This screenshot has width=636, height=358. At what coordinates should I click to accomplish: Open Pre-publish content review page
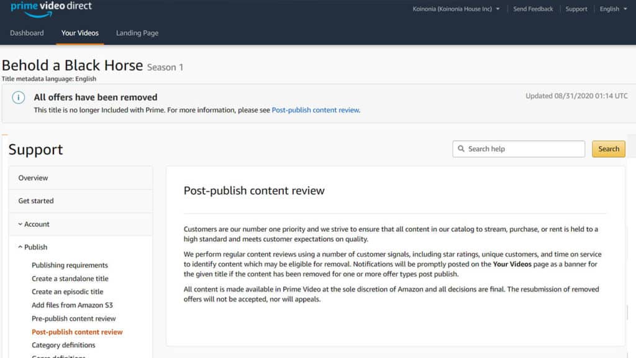click(x=74, y=318)
